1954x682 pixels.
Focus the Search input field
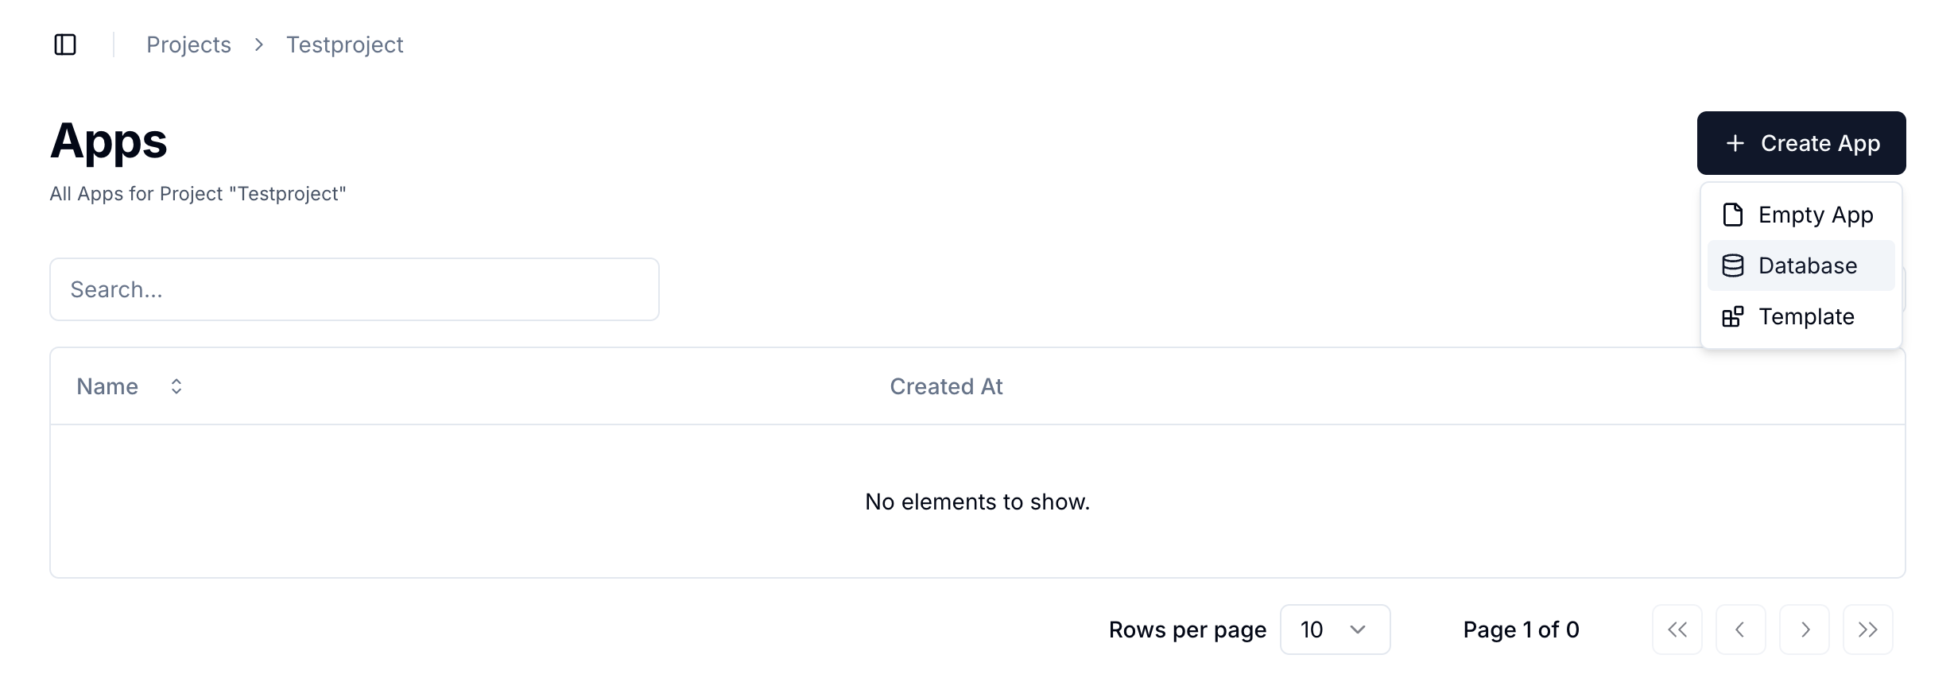(355, 289)
